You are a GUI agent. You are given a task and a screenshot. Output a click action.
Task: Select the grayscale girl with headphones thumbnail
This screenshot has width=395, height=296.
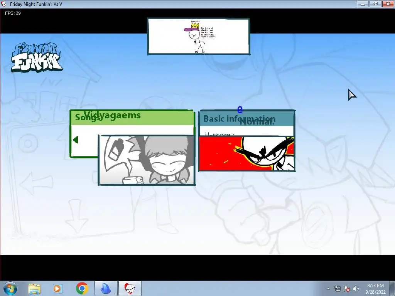[x=147, y=160]
